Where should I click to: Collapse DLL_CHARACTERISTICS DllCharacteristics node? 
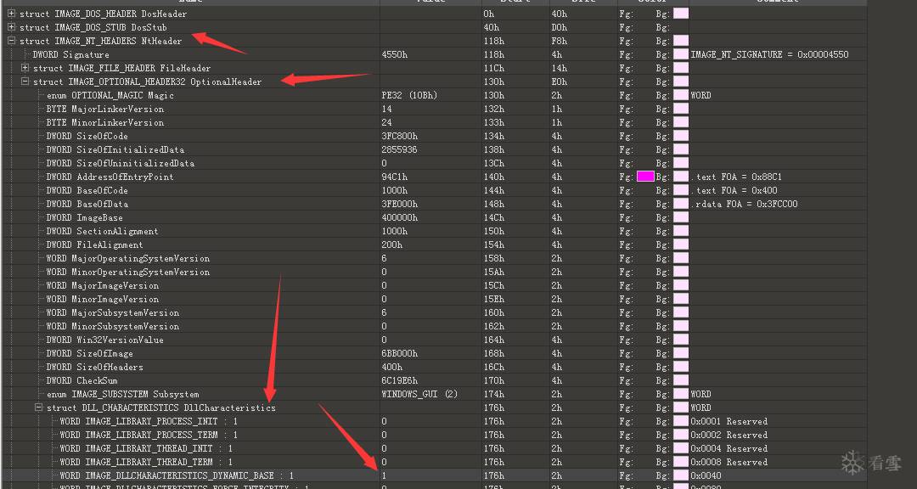[38, 407]
